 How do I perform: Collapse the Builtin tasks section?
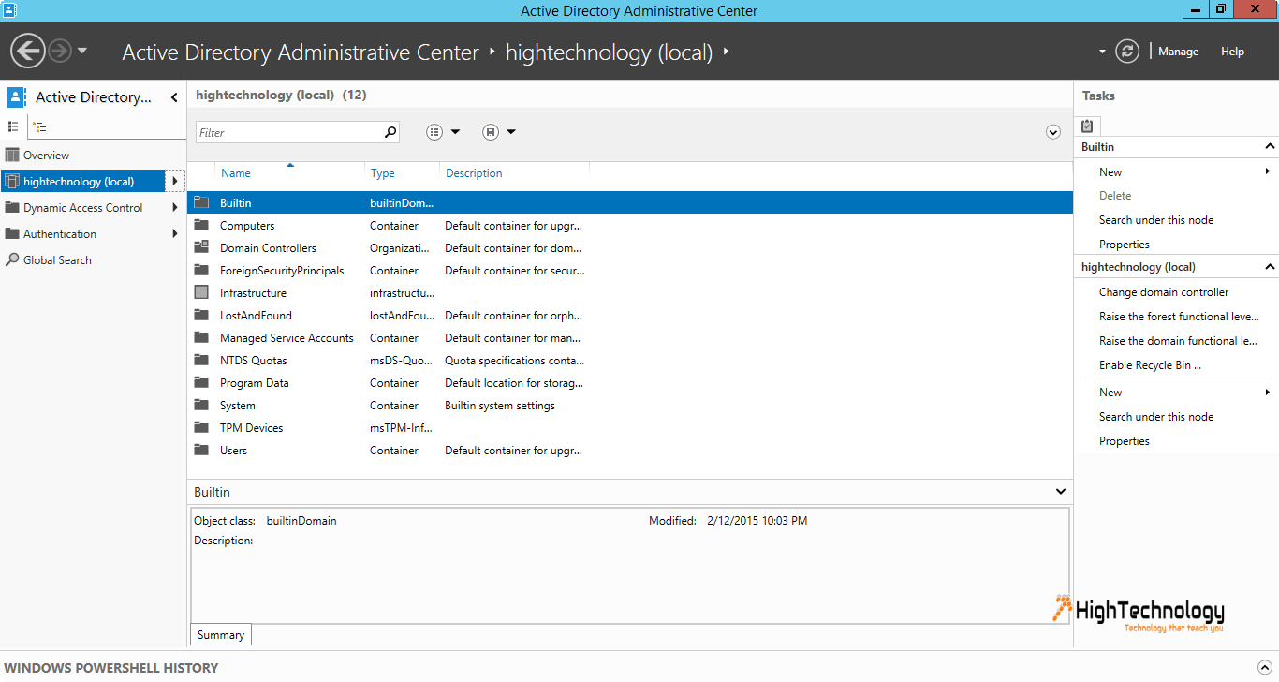coord(1270,147)
